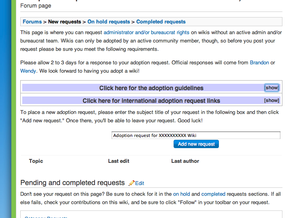Click 'Click here for the adoption guidelines' header

tap(151, 88)
